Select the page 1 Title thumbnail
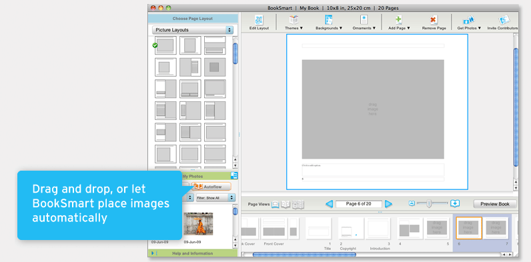This screenshot has width=531, height=262. [318, 229]
